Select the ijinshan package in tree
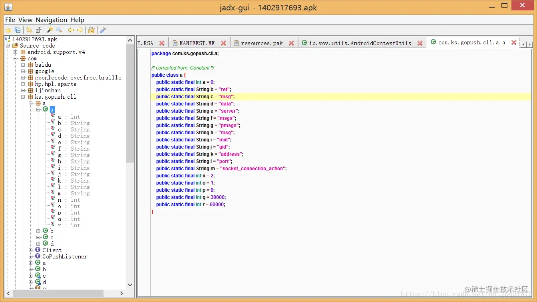The image size is (537, 302). [x=48, y=90]
